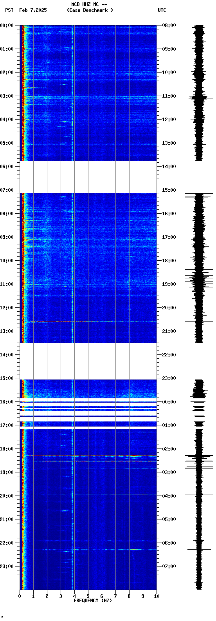Screen dimensions: 216x621
Task: Click the "PST" timezone label
Action: 9,10
